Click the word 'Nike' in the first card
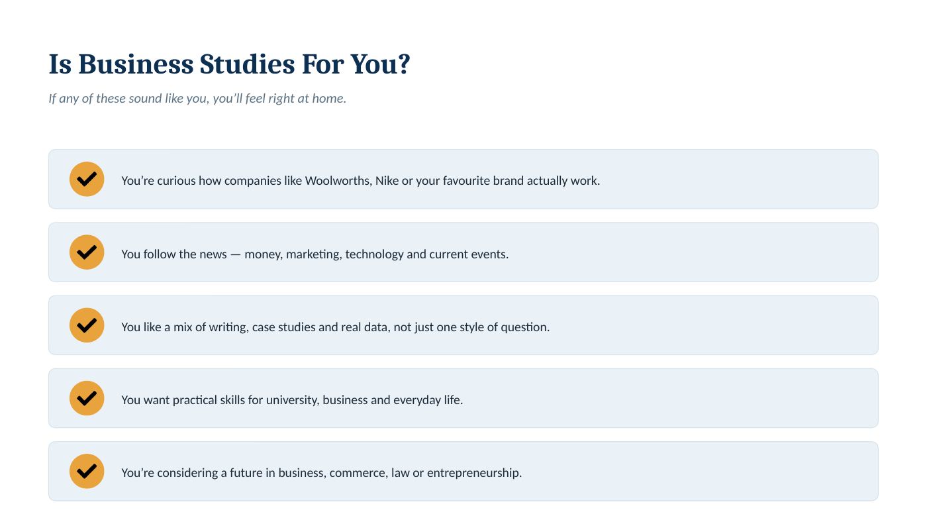 tap(387, 180)
